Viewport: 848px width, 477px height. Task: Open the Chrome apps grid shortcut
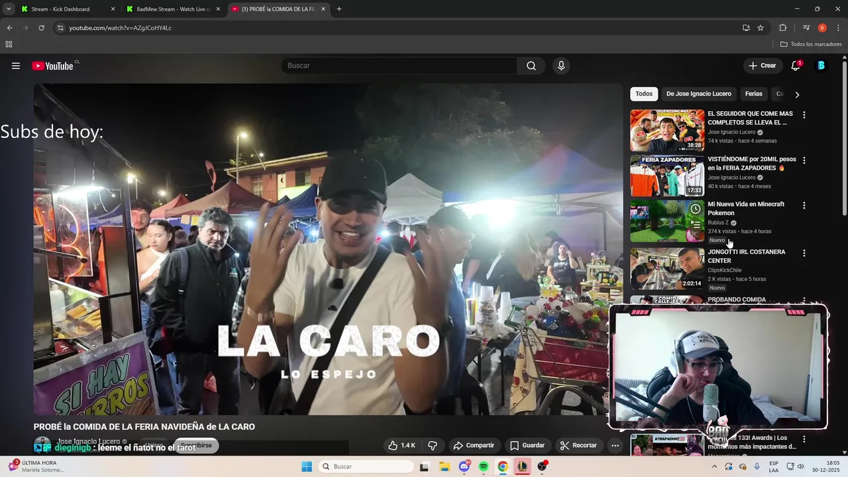pos(9,44)
